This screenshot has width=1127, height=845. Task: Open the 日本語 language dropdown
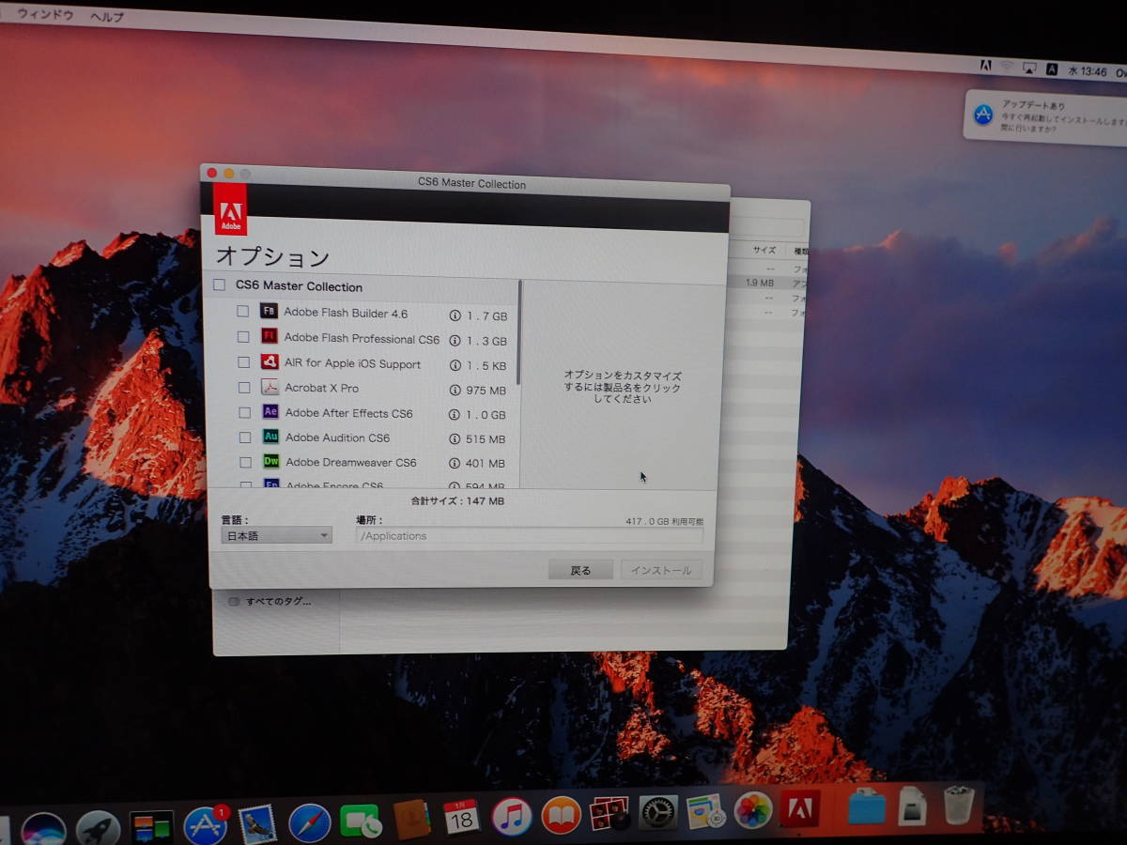point(276,535)
